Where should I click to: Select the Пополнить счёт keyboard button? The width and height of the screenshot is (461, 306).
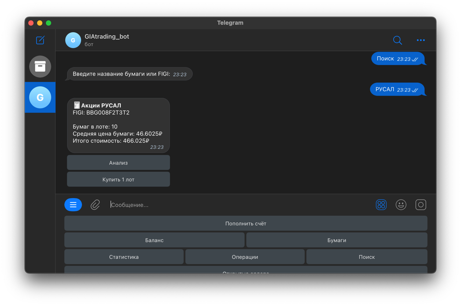click(246, 223)
